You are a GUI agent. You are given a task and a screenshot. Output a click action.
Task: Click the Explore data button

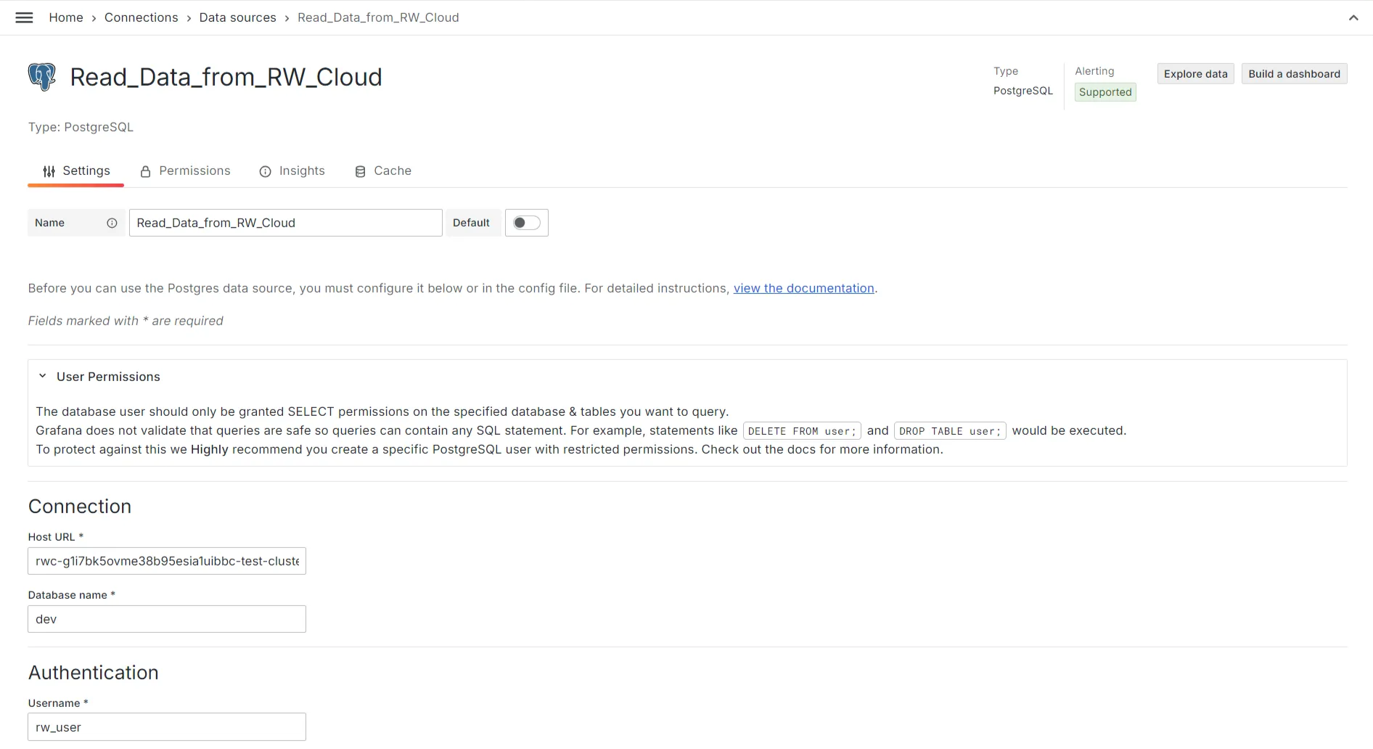coord(1195,74)
